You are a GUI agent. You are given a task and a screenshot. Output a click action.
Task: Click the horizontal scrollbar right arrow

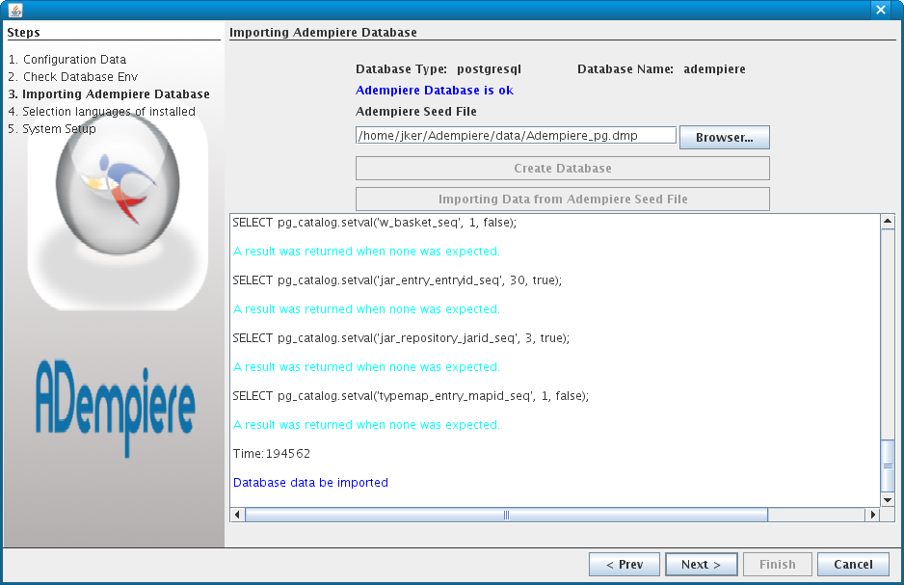pos(873,515)
